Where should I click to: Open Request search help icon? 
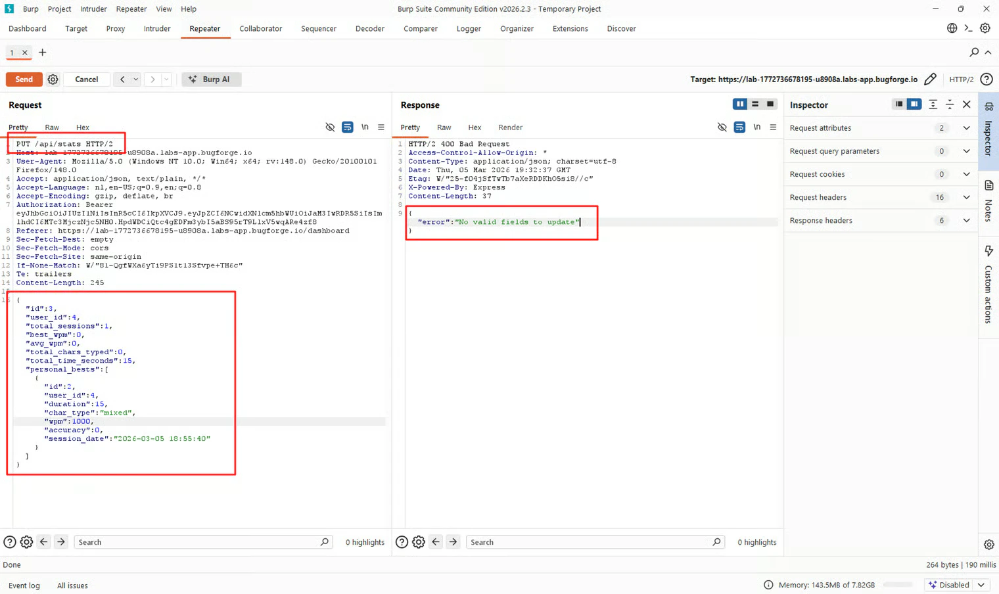(10, 542)
